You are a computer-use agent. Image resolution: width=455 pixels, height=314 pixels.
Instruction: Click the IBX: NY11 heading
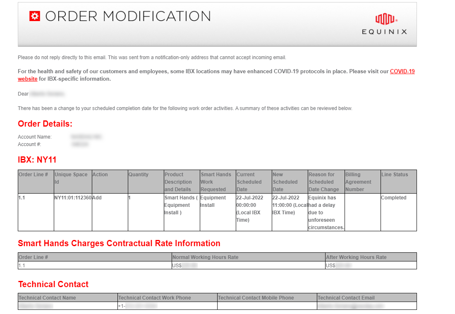(x=37, y=160)
